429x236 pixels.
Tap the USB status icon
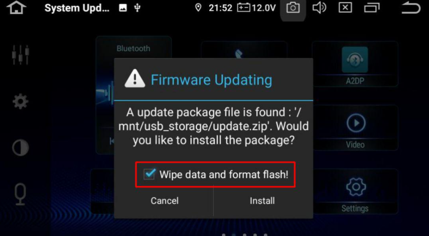pos(137,8)
